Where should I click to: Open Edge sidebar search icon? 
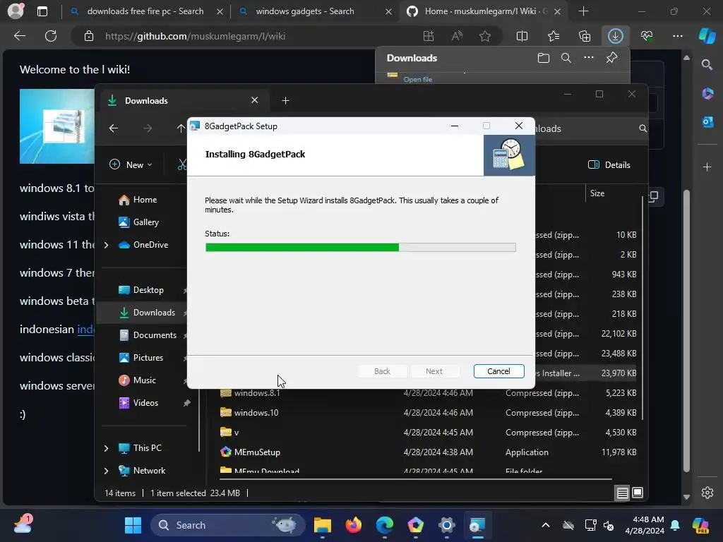707,65
